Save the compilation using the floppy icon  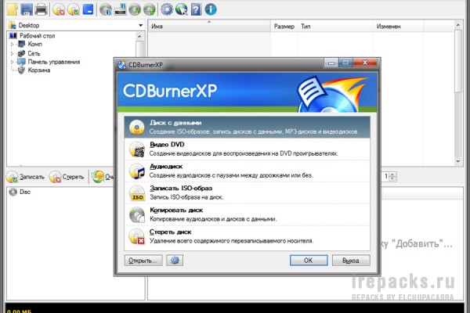click(27, 9)
